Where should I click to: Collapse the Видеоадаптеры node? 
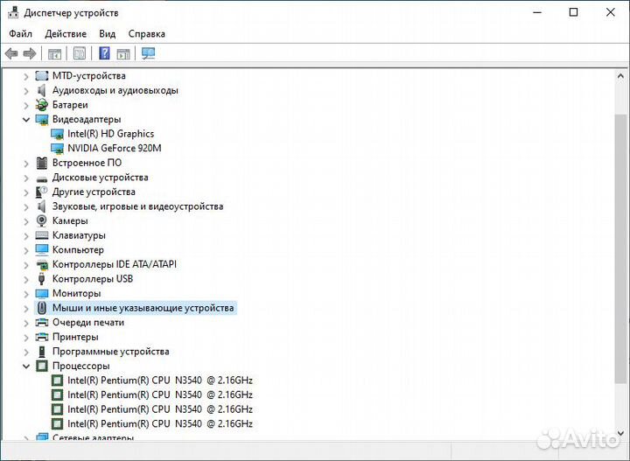click(26, 120)
